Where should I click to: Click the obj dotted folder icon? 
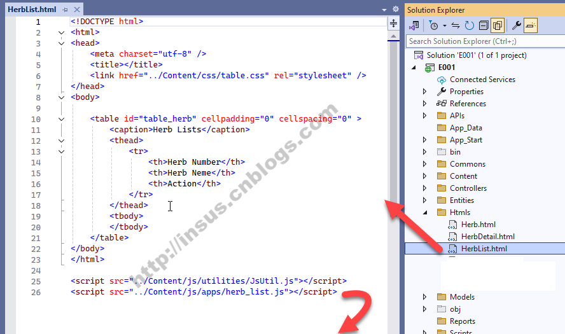pyautogui.click(x=442, y=309)
